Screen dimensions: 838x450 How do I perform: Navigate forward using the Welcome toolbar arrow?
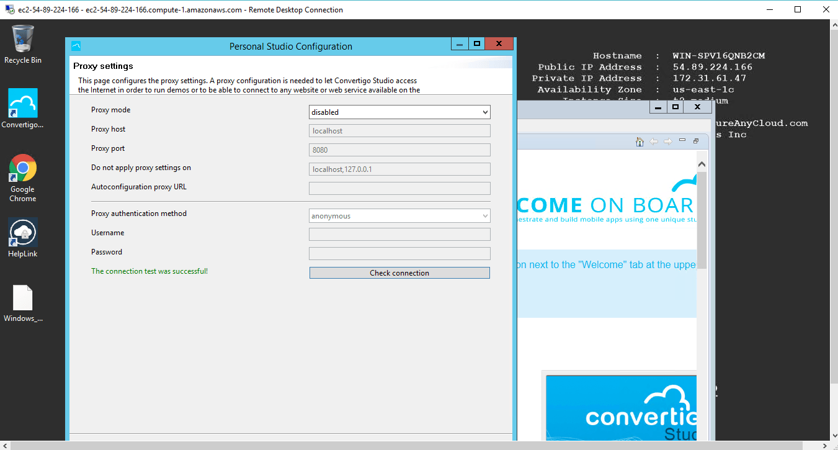click(668, 142)
